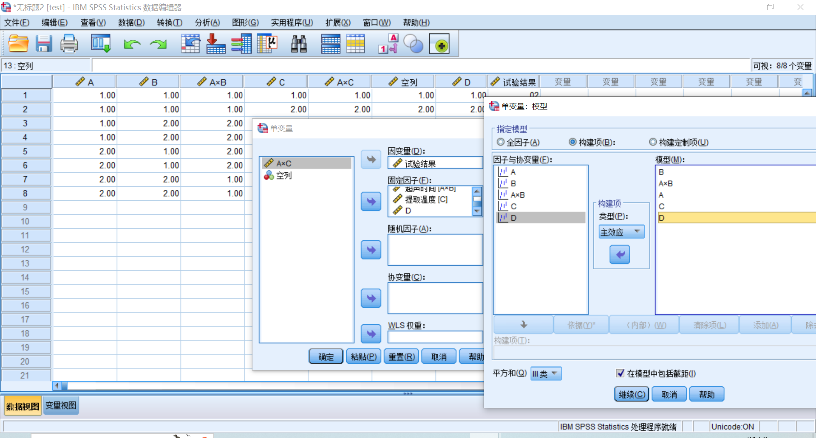Switch to the 变量视图 tab
Image resolution: width=816 pixels, height=438 pixels.
point(61,406)
